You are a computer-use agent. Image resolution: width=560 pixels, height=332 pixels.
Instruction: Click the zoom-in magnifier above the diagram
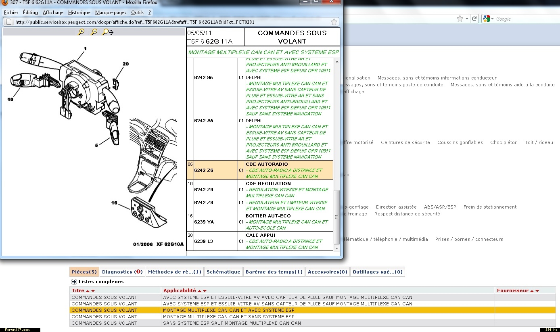(x=81, y=32)
